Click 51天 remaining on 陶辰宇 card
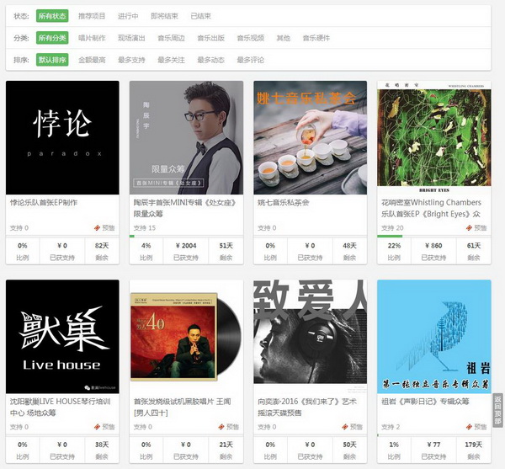This screenshot has width=505, height=469. [x=226, y=246]
